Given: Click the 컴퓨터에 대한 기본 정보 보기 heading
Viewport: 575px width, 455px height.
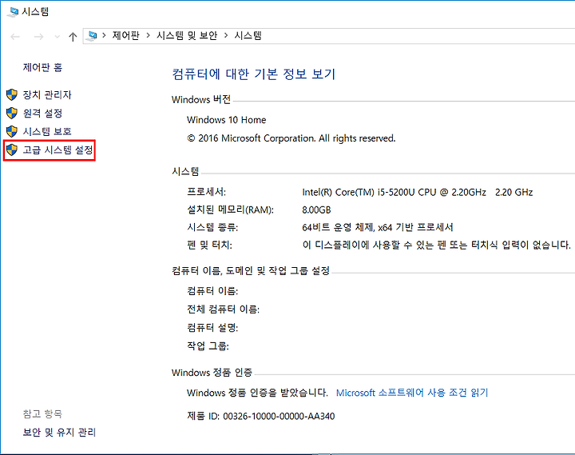Looking at the screenshot, I should tap(254, 74).
